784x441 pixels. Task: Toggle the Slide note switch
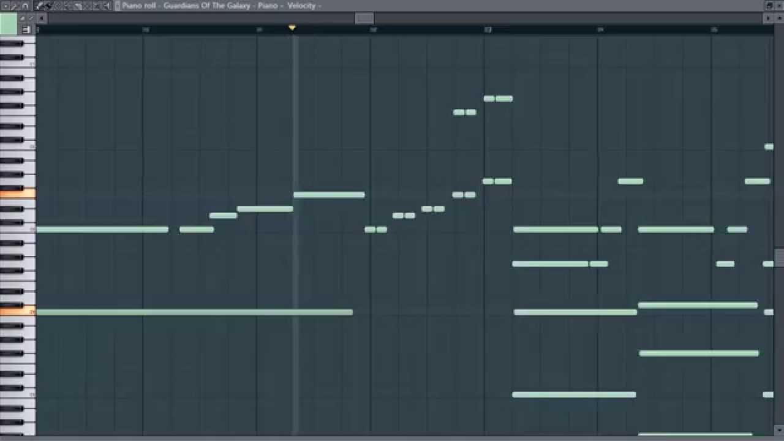(x=22, y=18)
